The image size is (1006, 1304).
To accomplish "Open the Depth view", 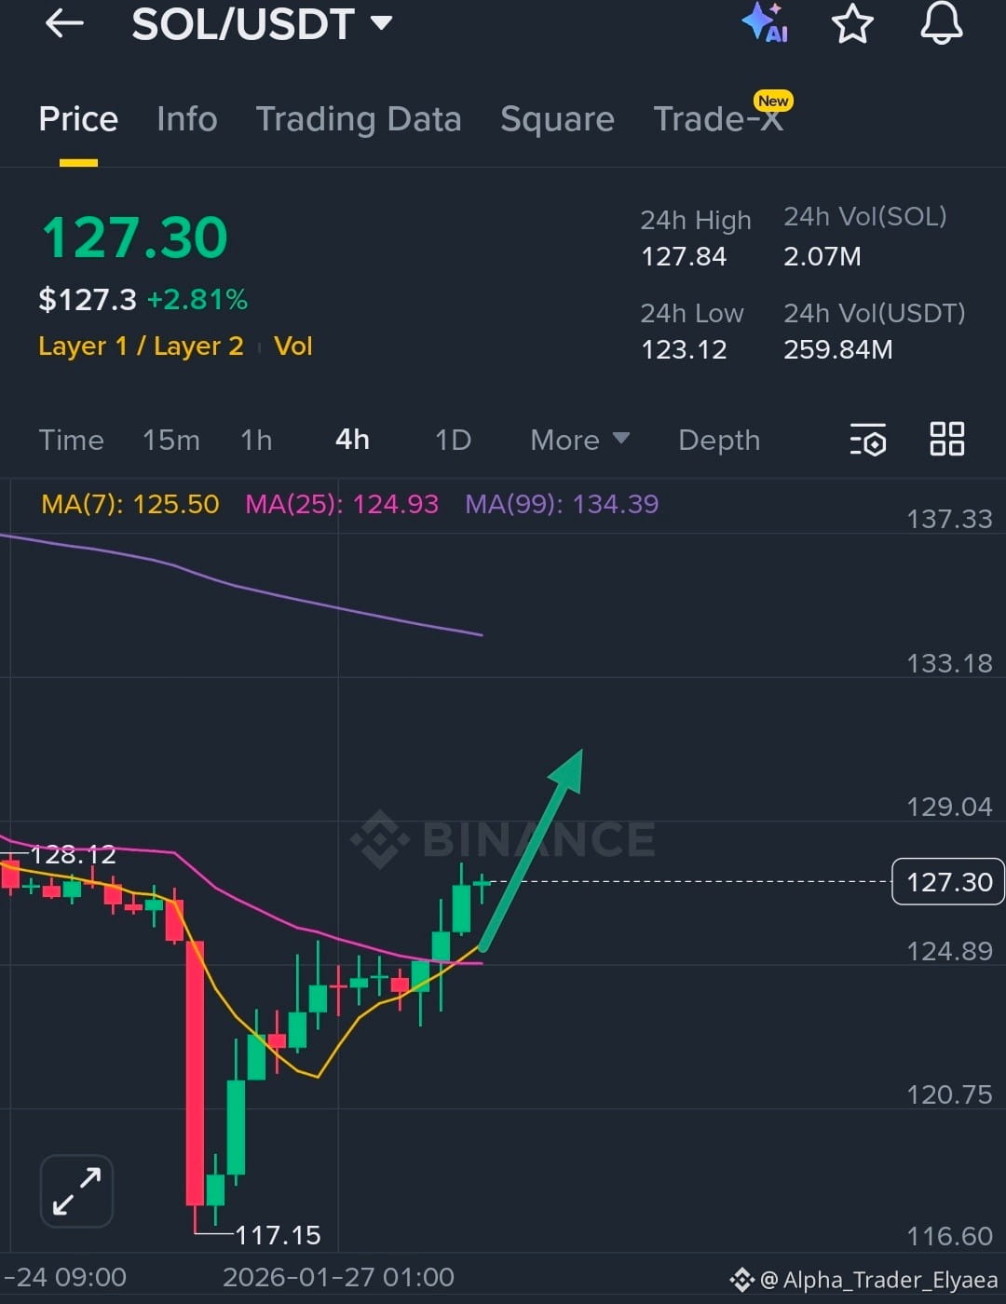I will tap(718, 440).
